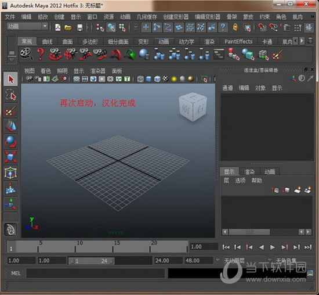The height and width of the screenshot is (295, 319).
Task: Select the arrow Select tool in toolbox
Action: pos(10,79)
